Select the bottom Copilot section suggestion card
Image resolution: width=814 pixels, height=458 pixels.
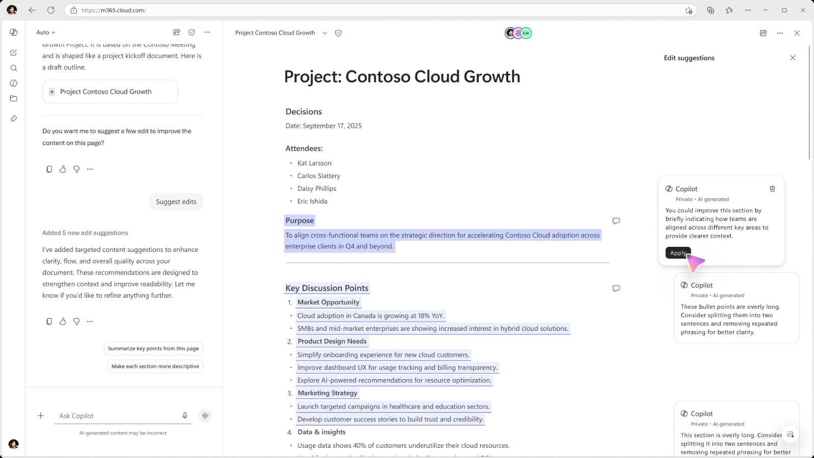pos(737,428)
